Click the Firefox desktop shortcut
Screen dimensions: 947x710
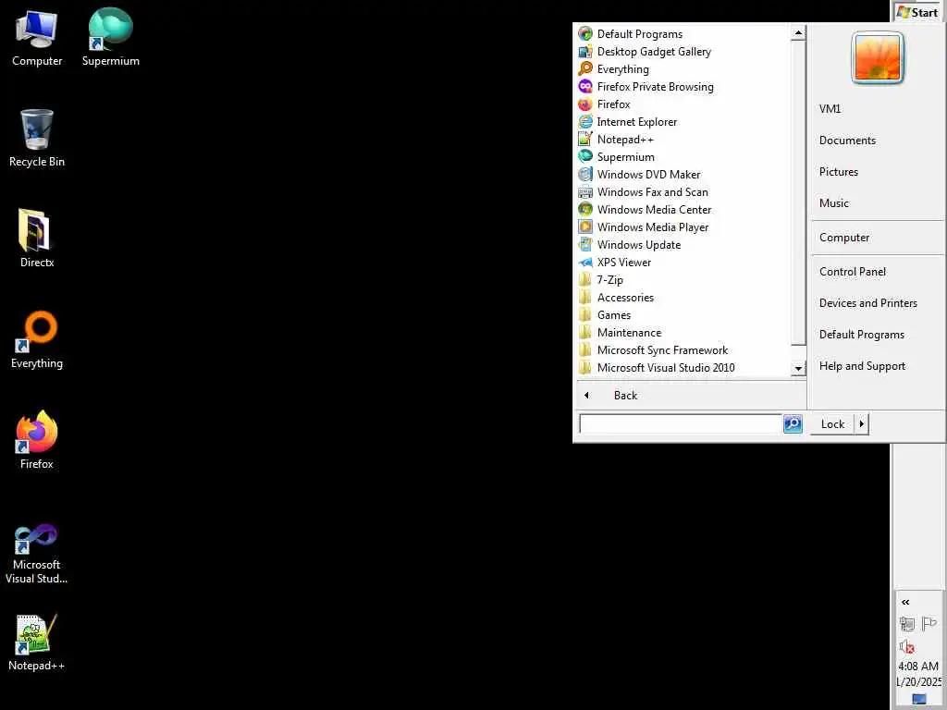coord(37,441)
